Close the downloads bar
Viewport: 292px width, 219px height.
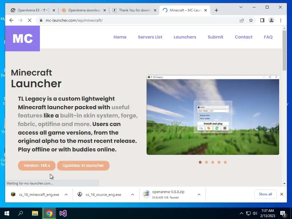(x=282, y=194)
